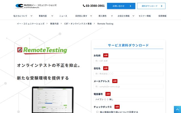Focus the メールアドレス input field
181x113 pixels.
(128, 86)
